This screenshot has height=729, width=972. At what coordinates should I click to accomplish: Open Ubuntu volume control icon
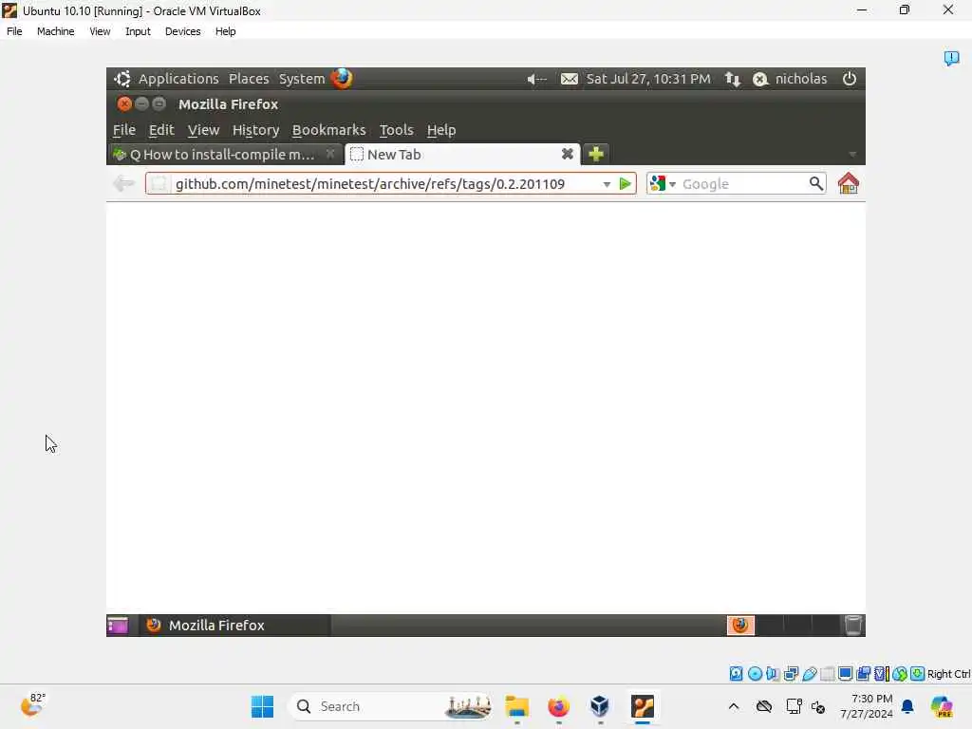coord(536,79)
